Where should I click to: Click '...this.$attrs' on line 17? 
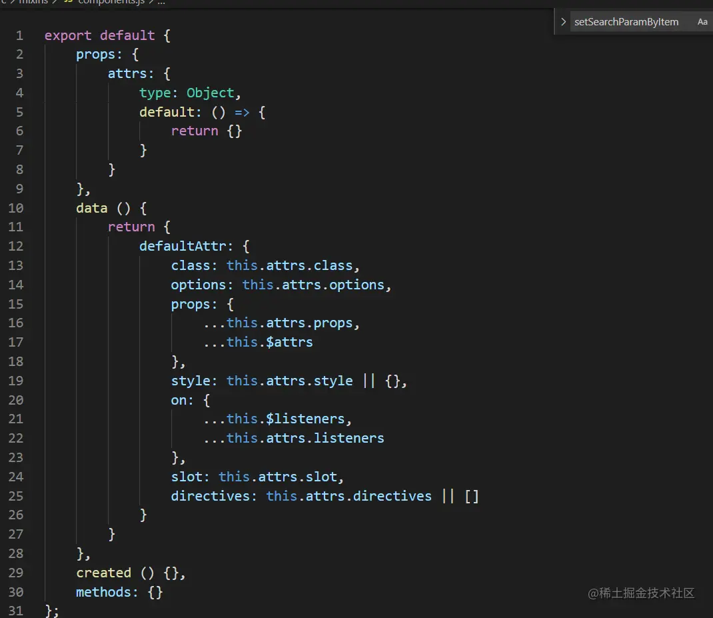click(x=258, y=342)
